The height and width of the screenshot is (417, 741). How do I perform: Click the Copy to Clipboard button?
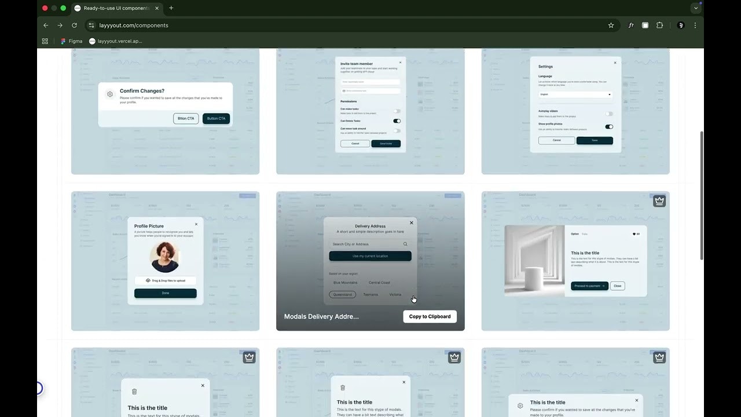(x=430, y=316)
